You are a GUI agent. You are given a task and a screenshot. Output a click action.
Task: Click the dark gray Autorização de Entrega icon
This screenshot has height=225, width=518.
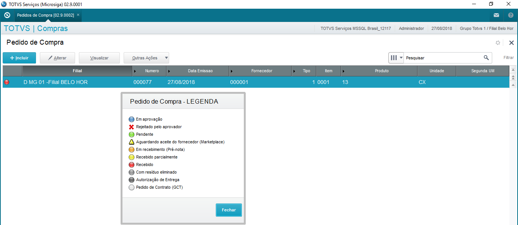click(x=132, y=180)
